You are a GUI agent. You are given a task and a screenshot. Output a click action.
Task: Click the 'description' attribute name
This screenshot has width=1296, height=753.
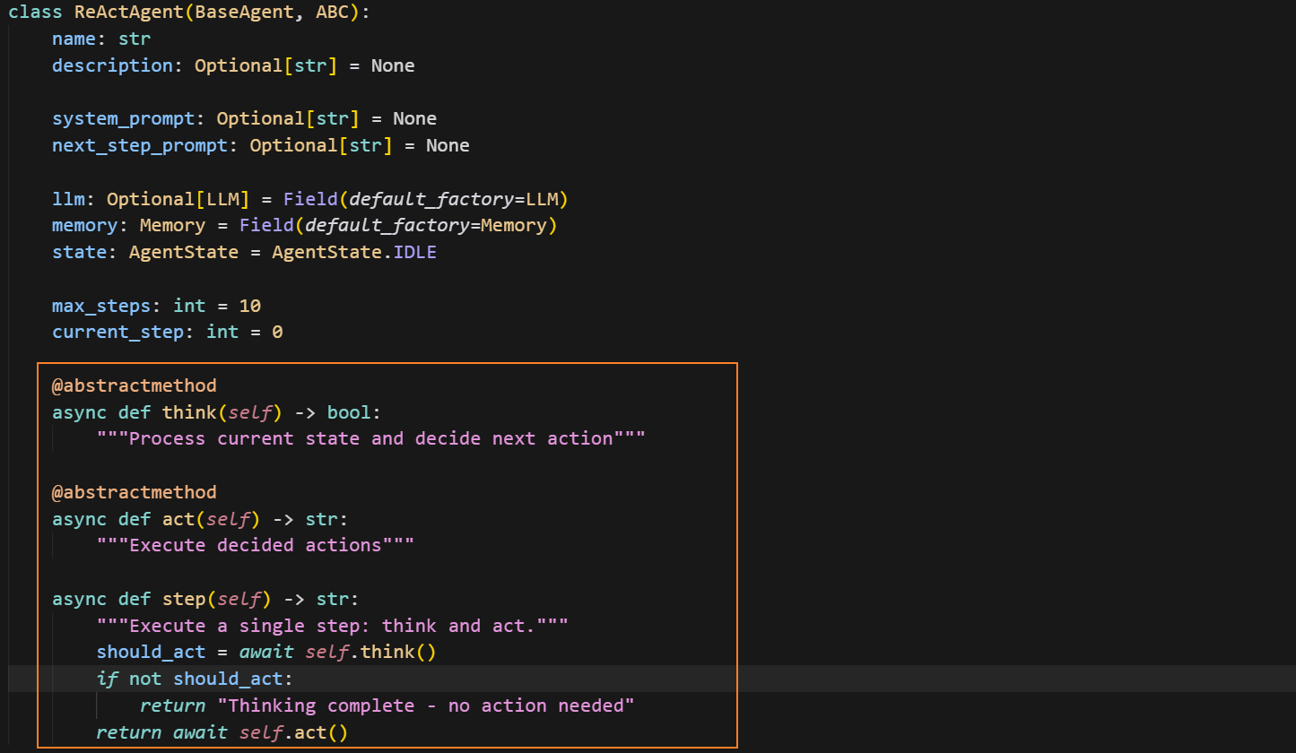coord(112,65)
